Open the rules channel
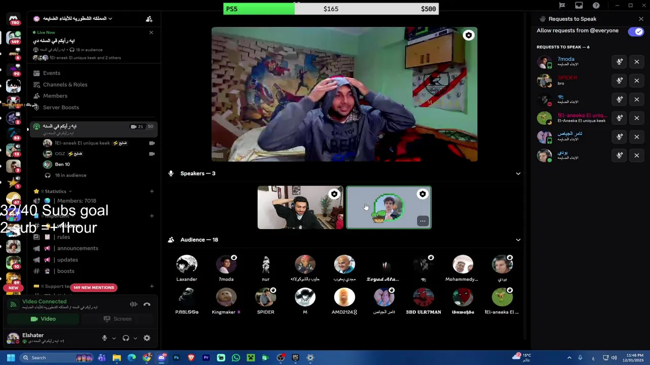 (x=63, y=237)
